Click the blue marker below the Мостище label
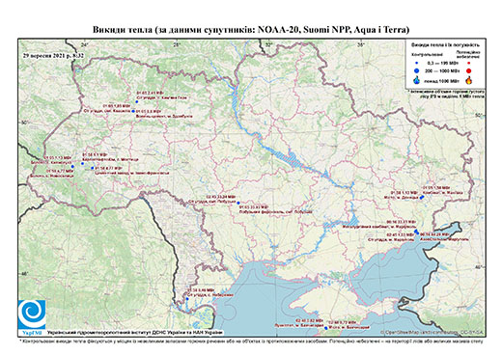The width and height of the screenshot is (502, 355). (x=82, y=164)
